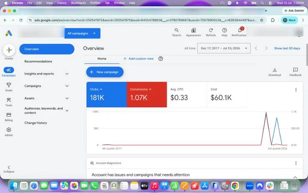Open the Goals trophy icon
Viewport: 308px width, 193px height.
tap(9, 85)
